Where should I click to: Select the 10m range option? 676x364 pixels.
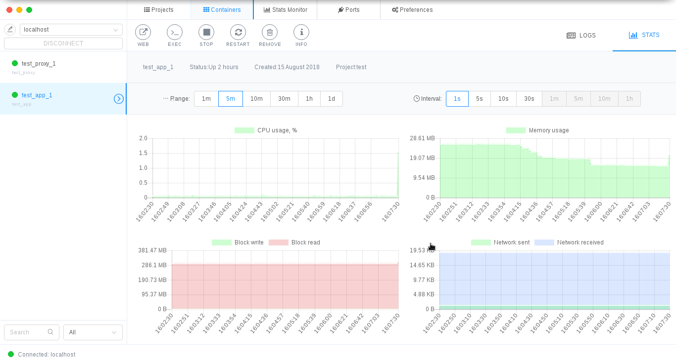(x=256, y=99)
